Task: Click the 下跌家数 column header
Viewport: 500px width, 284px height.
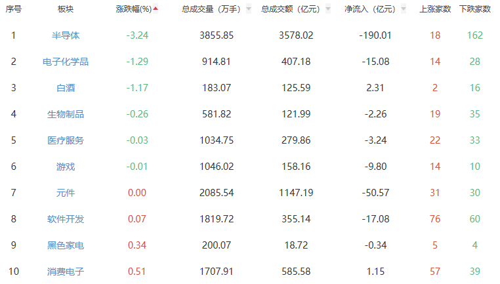Action: 475,9
